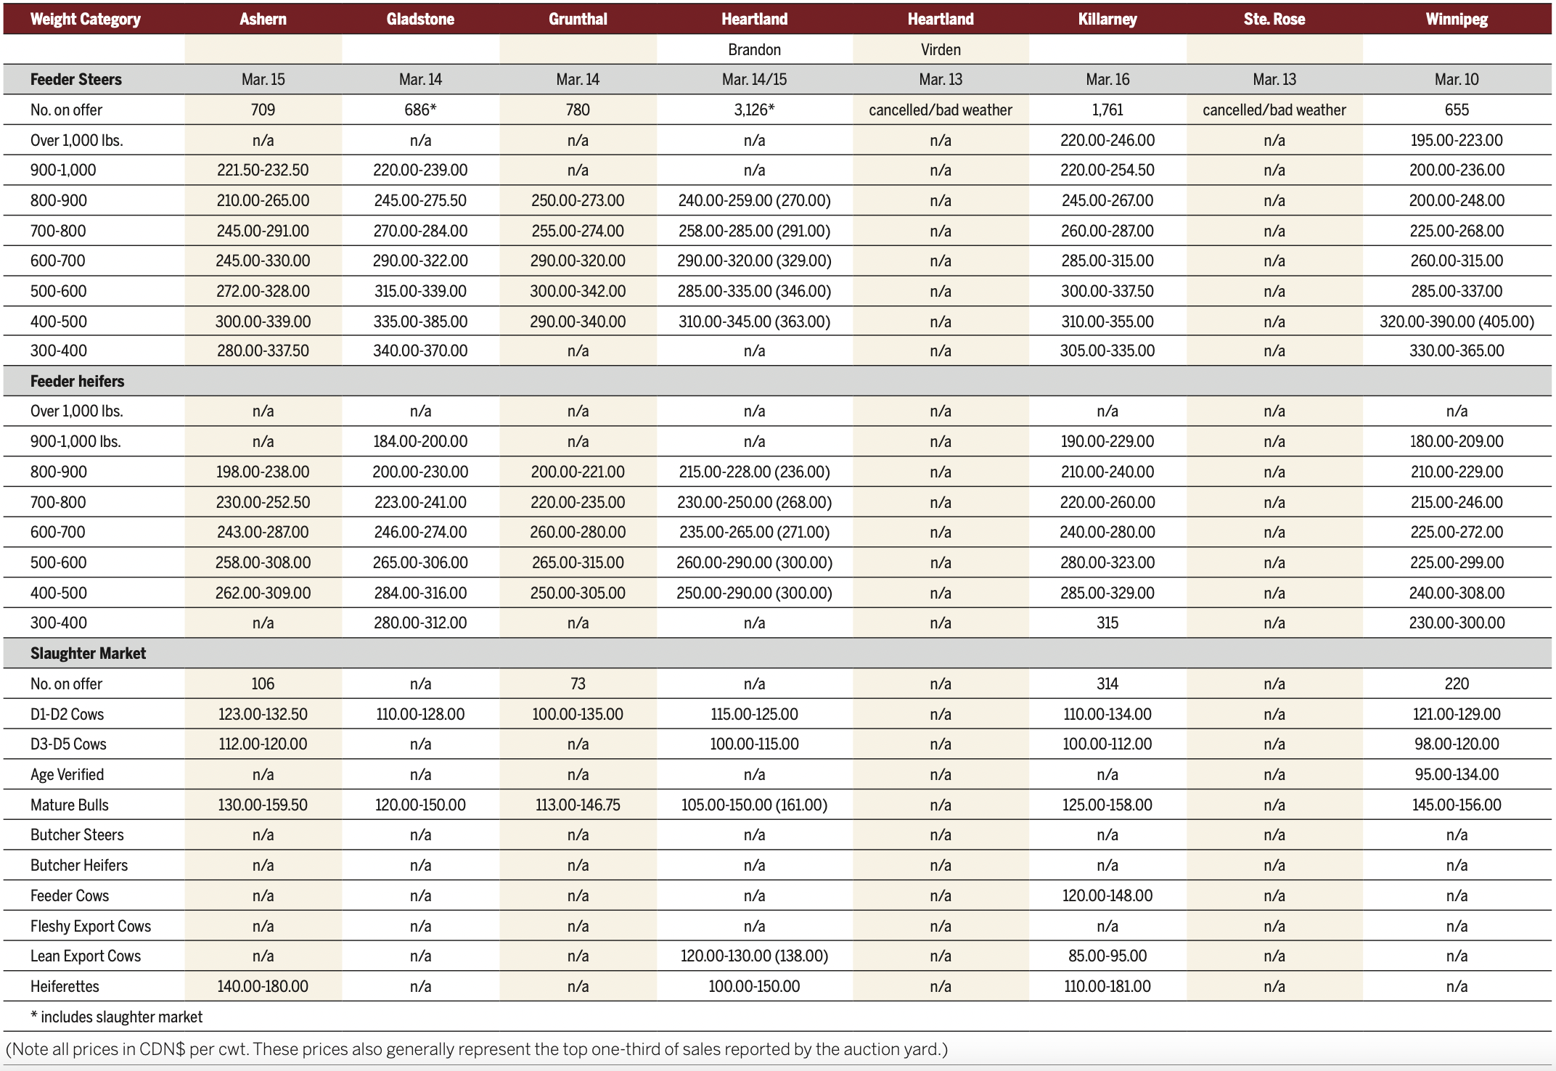Click the 123.00-132.50 D1-D2 Cows cell
This screenshot has height=1071, width=1556.
pyautogui.click(x=263, y=714)
